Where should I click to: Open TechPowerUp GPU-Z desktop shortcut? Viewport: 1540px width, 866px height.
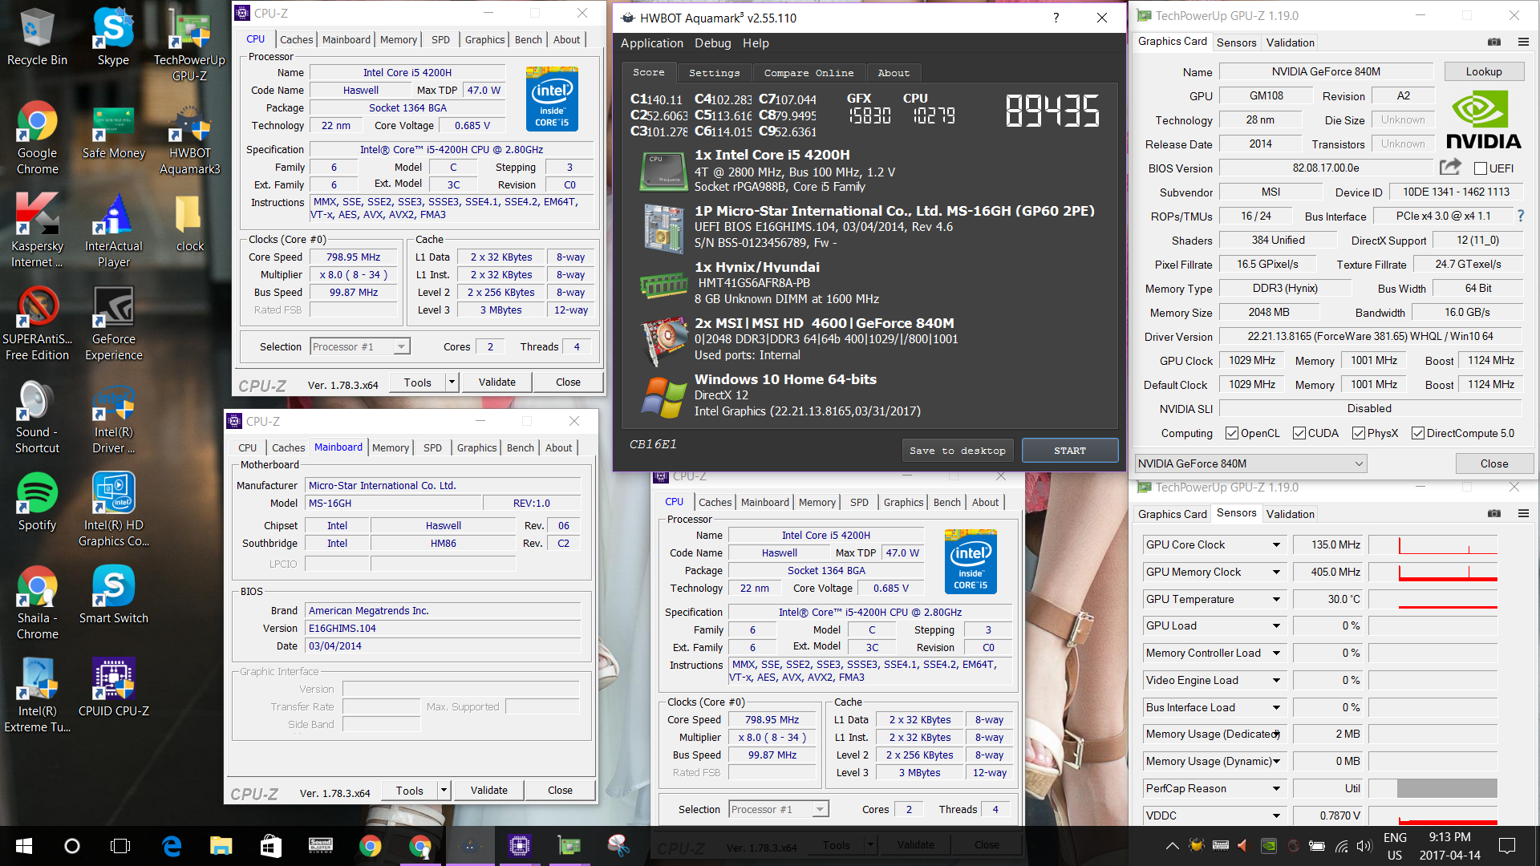(189, 45)
